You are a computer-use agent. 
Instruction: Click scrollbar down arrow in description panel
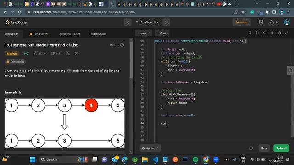pos(131,152)
